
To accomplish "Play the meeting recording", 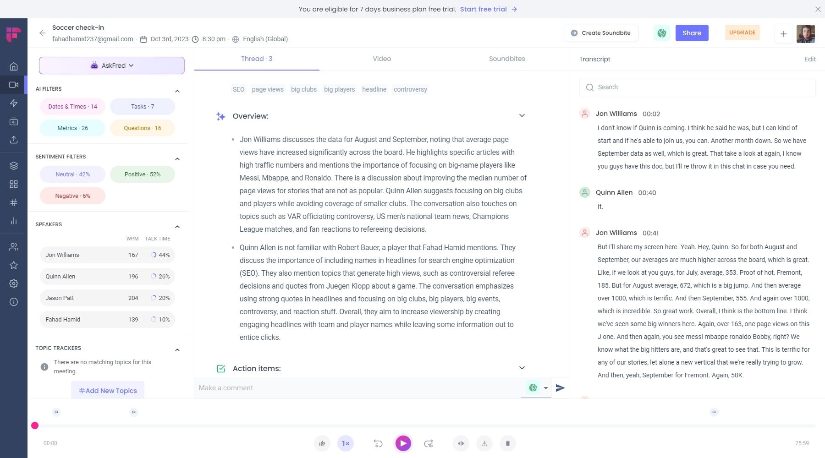I will [403, 443].
